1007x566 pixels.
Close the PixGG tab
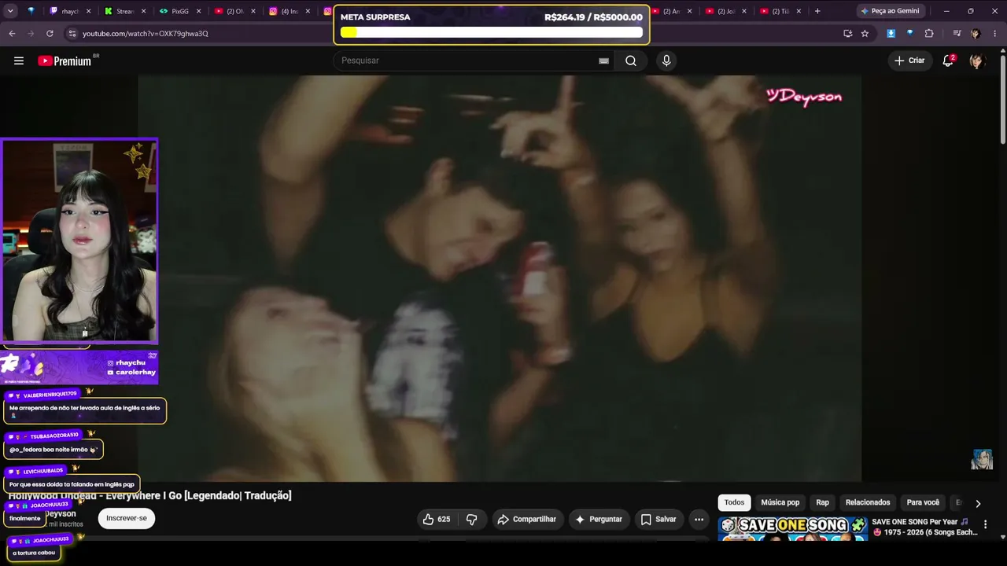click(x=199, y=11)
